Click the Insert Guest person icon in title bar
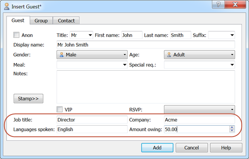This screenshot has width=249, height=159. click(x=7, y=6)
